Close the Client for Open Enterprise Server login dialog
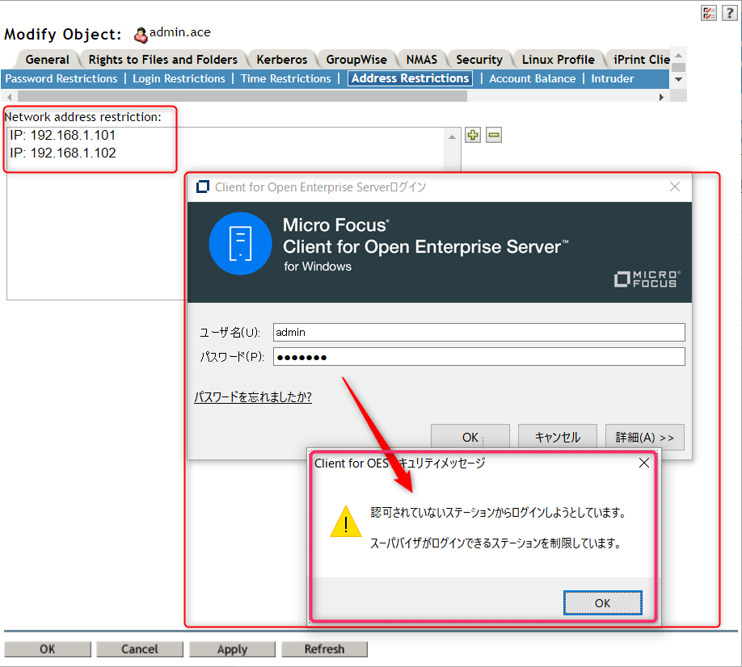The image size is (742, 667). coord(675,187)
